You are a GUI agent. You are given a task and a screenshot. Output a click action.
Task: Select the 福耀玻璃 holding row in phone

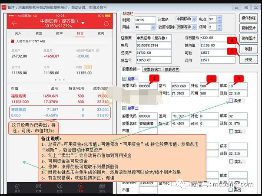click(60, 99)
